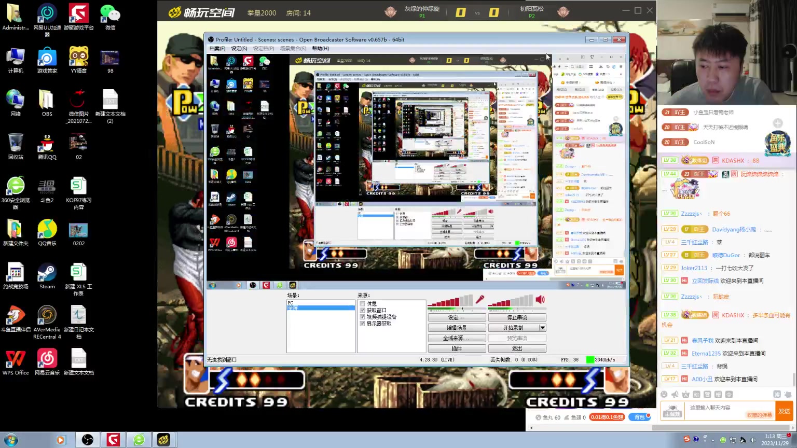Open the 游戏管家 desktop shortcut
797x448 pixels.
[47, 60]
